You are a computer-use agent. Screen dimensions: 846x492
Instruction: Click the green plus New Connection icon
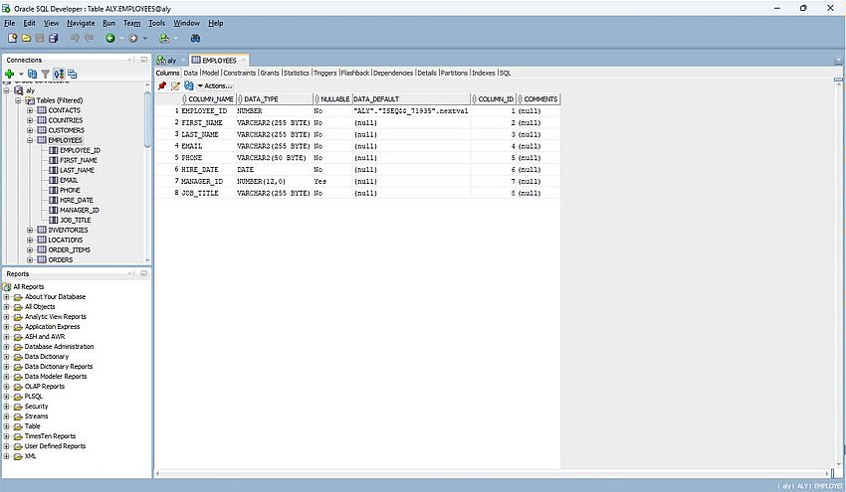9,74
